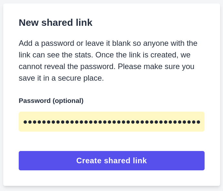The height and width of the screenshot is (191, 223).
Task: Click the description paragraph about the password
Action: 108,61
